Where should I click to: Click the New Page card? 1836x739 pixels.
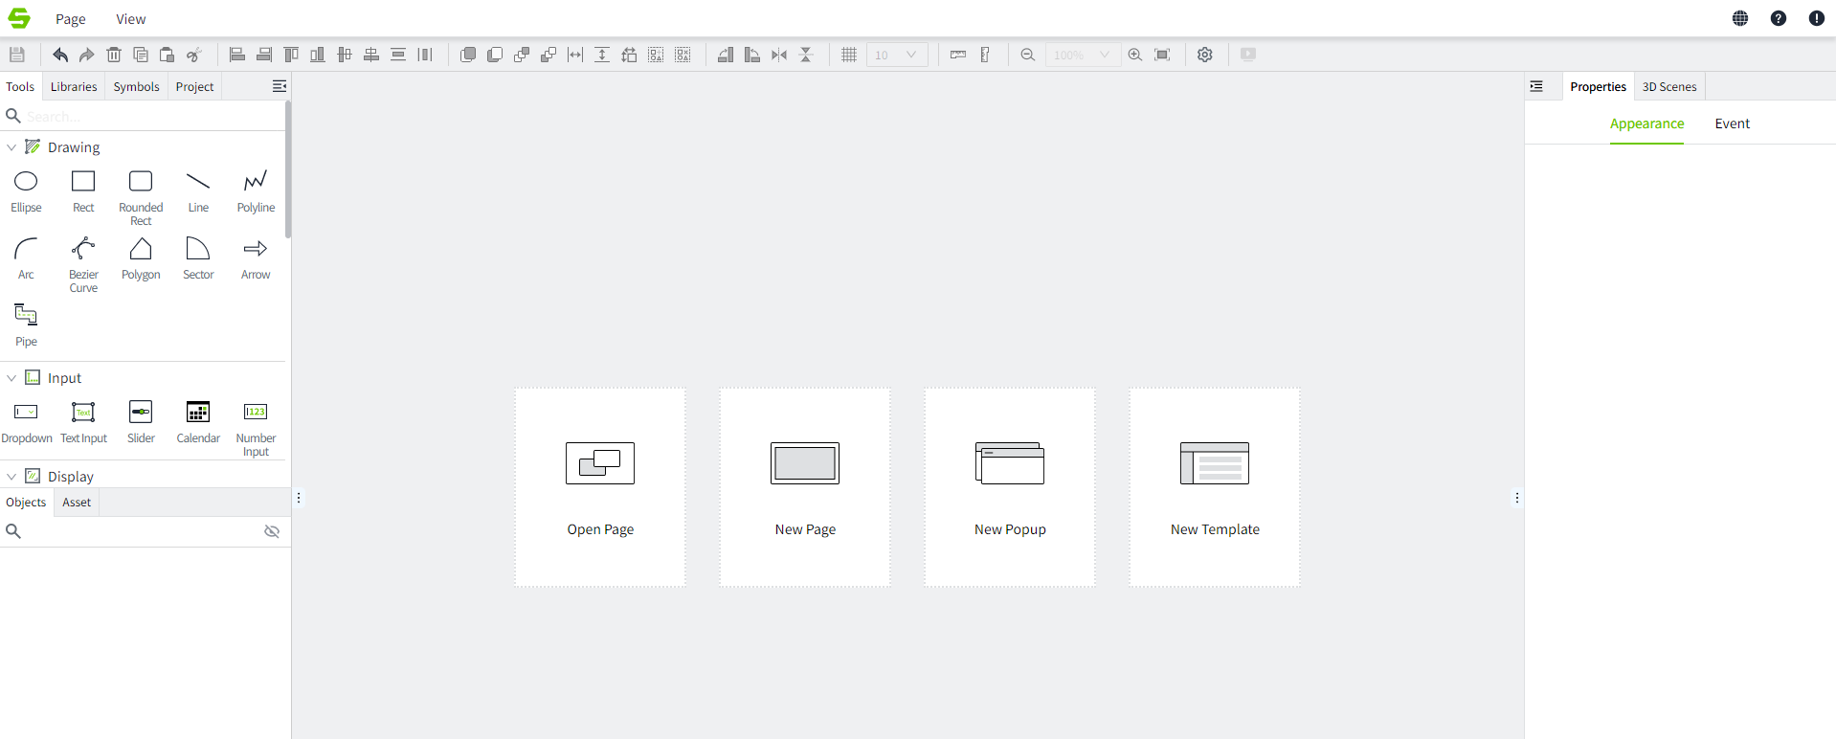pyautogui.click(x=805, y=487)
